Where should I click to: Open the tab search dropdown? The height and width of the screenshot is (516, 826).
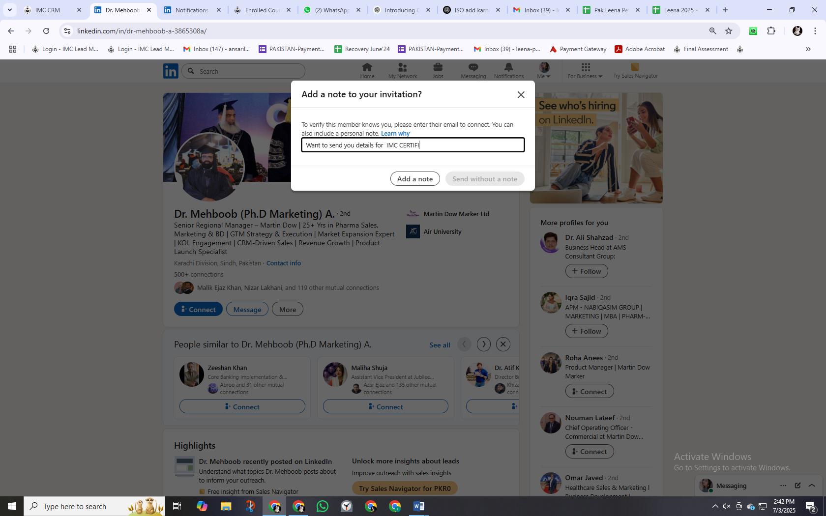tap(9, 10)
